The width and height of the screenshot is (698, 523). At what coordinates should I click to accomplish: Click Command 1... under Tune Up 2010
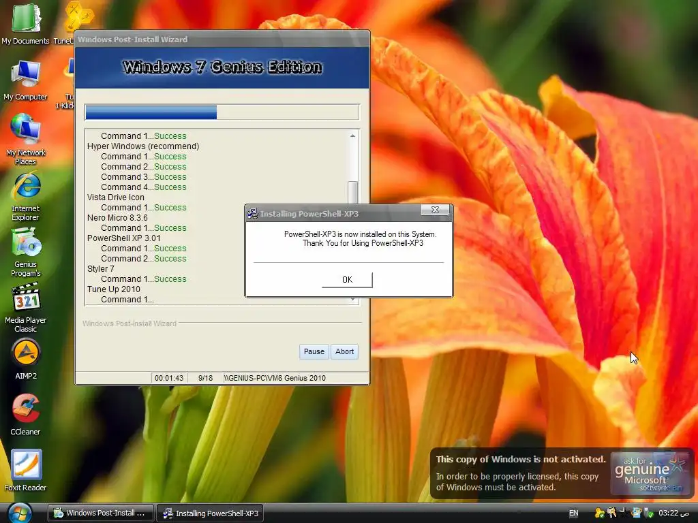point(127,300)
